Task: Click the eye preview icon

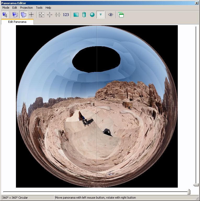Action: (111, 15)
